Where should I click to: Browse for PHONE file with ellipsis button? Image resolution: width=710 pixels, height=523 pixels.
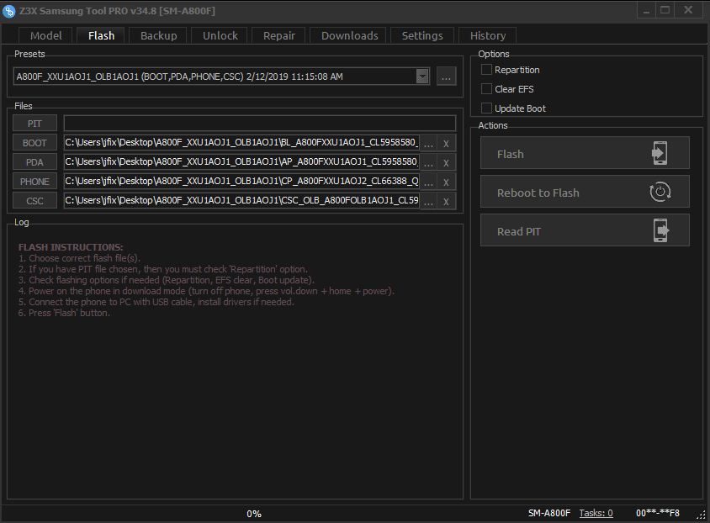click(x=428, y=182)
